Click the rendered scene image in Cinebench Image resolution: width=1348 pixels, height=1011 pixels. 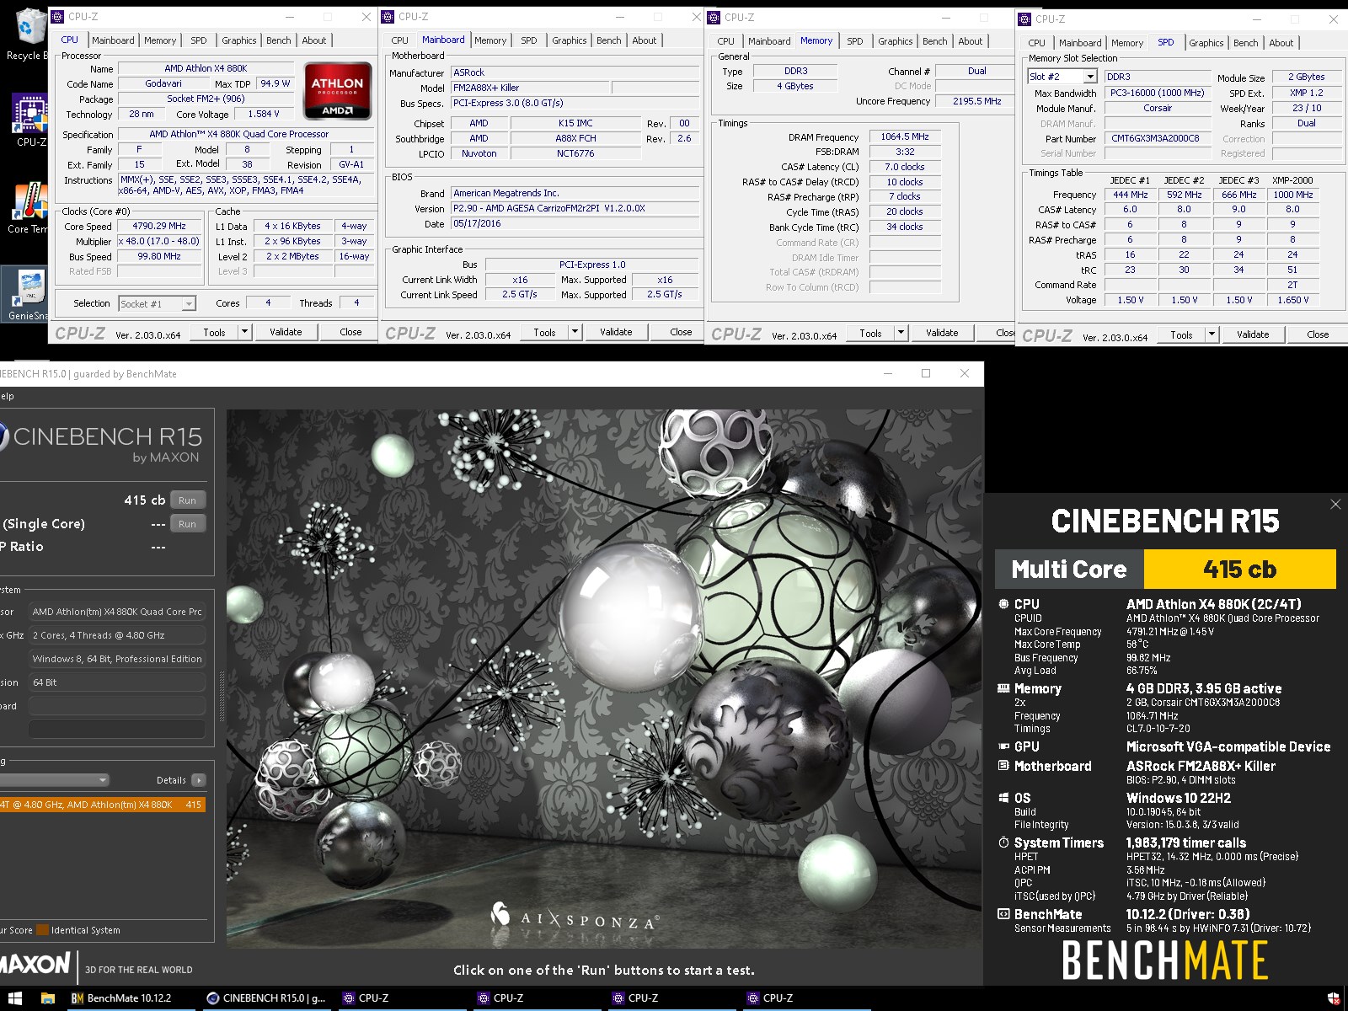coord(604,679)
